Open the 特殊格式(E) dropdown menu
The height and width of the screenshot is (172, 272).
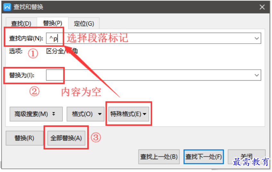[x=128, y=114]
